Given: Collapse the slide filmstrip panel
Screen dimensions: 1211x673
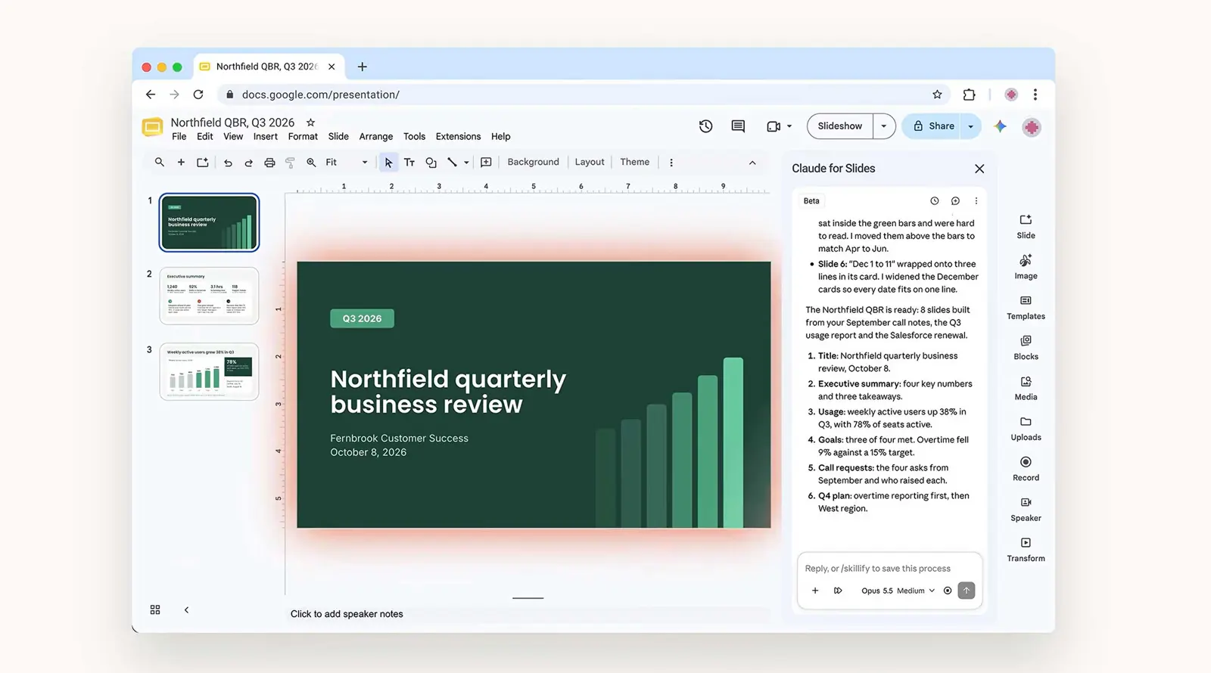Looking at the screenshot, I should pos(186,609).
